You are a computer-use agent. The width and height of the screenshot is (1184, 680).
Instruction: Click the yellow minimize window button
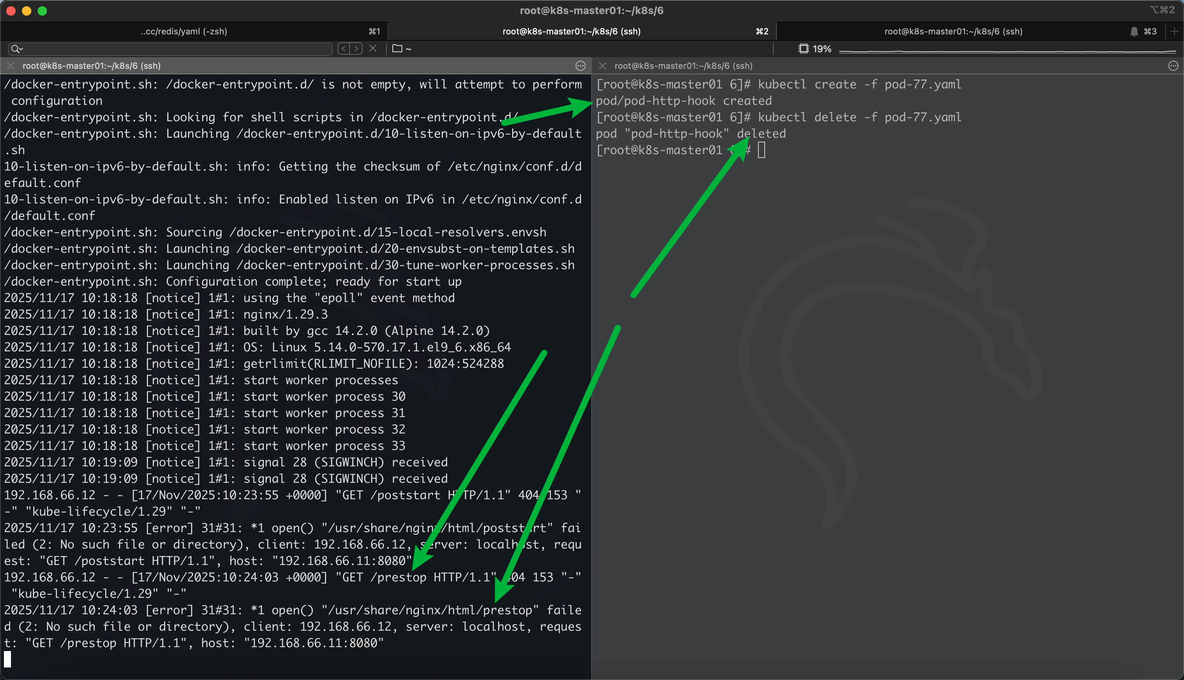[27, 11]
